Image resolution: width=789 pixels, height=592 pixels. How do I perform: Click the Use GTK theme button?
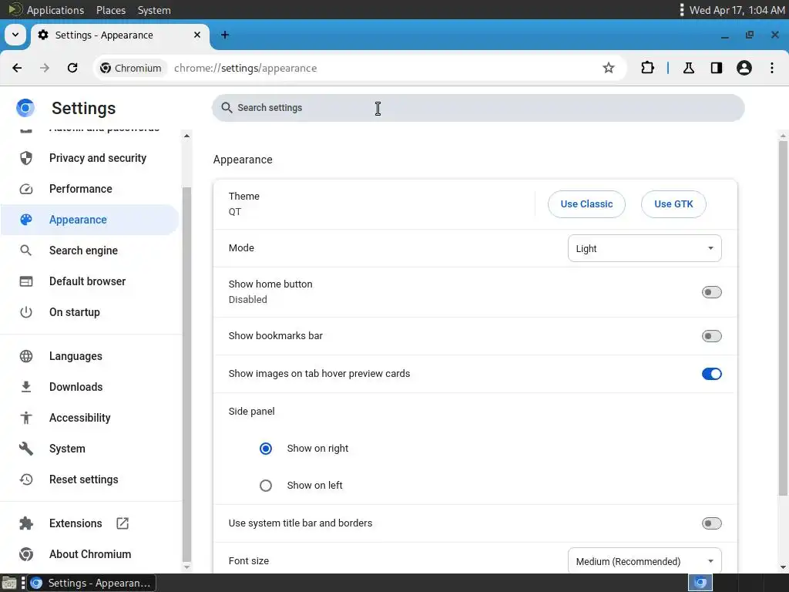pyautogui.click(x=673, y=203)
